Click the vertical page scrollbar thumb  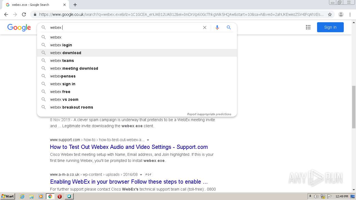(x=354, y=107)
